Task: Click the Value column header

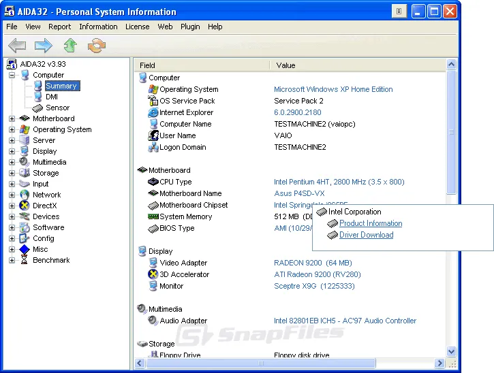Action: click(358, 65)
